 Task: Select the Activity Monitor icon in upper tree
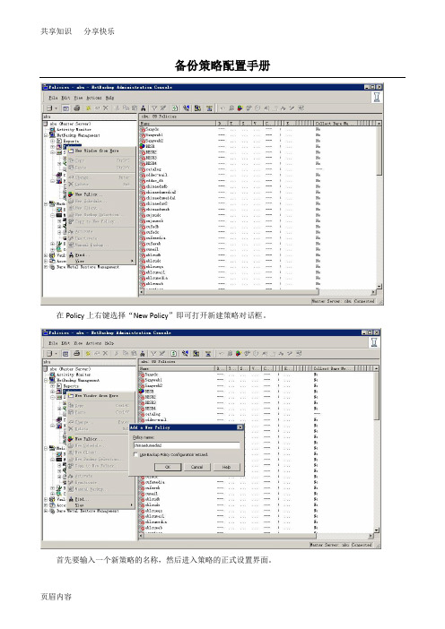tap(52, 130)
